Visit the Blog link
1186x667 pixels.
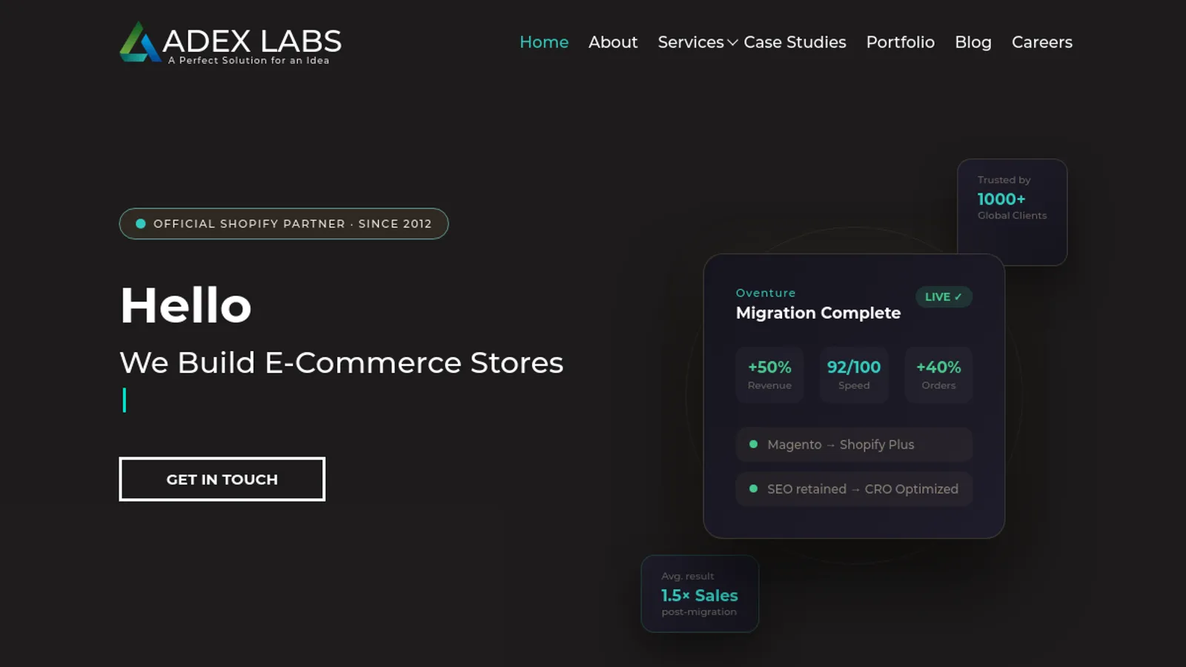[973, 42]
